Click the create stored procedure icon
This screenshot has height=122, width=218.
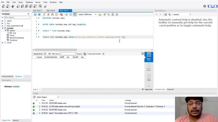coord(31,6)
